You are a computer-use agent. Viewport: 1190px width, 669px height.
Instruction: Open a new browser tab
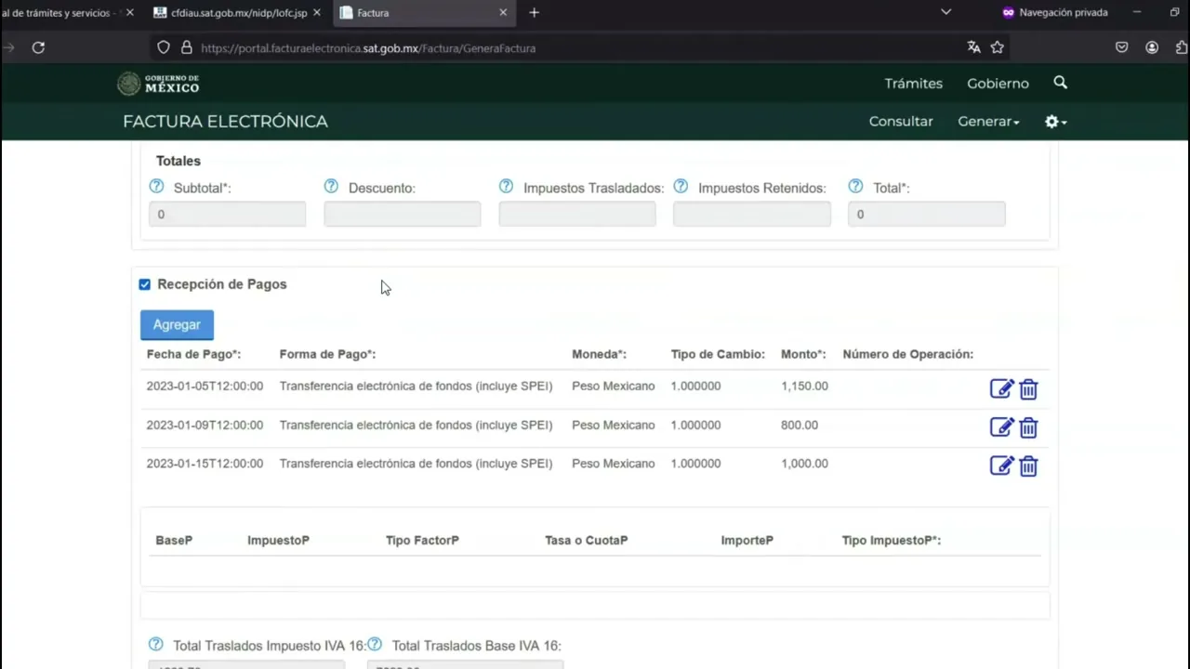tap(534, 13)
